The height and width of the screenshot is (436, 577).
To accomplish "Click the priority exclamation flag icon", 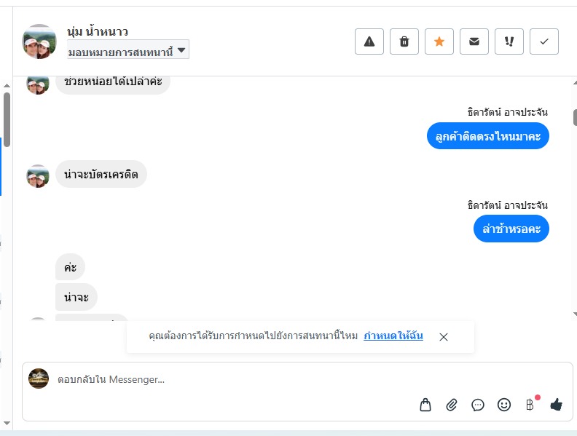I will coord(509,41).
